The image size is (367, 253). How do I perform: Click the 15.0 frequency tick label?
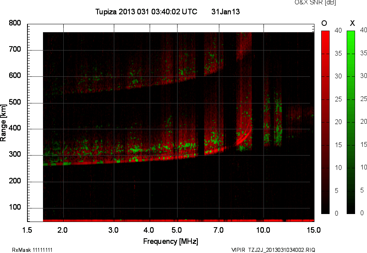coord(314,230)
